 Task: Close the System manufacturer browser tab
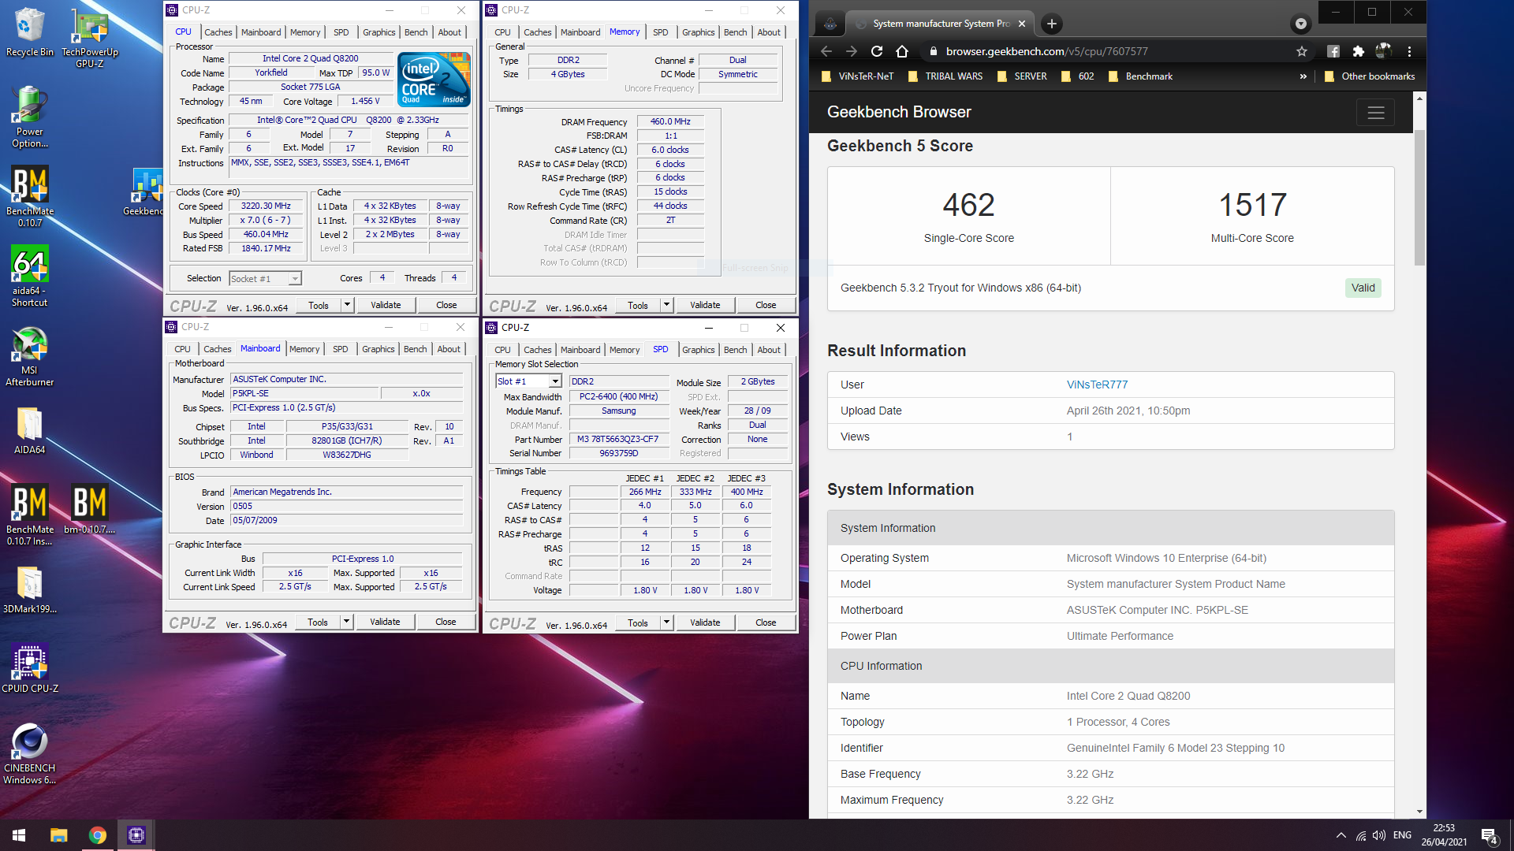point(1022,24)
